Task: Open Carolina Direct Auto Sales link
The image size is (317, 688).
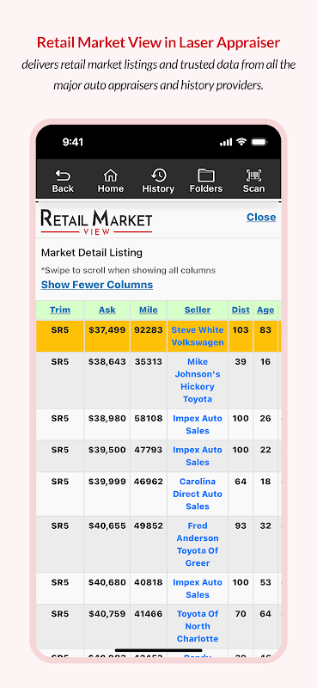Action: click(198, 494)
